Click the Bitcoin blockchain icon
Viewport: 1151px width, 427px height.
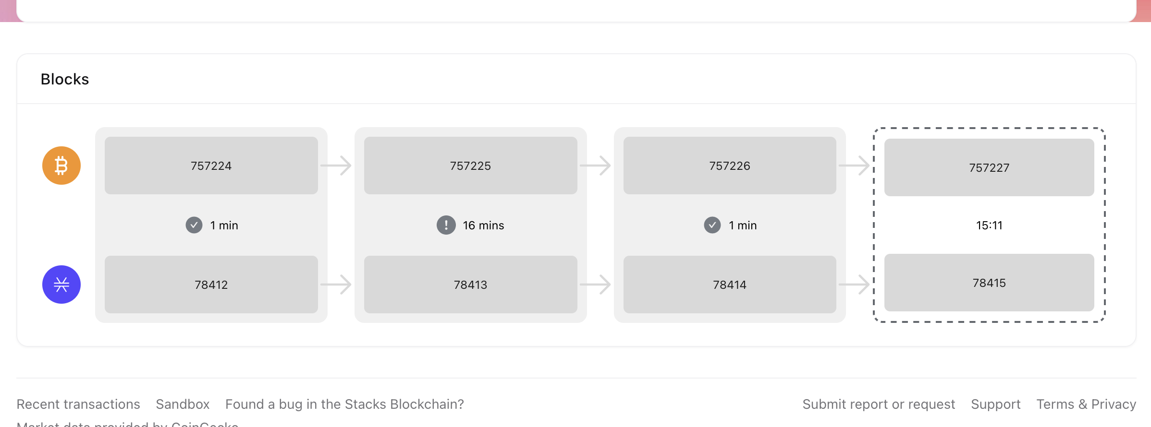[61, 165]
